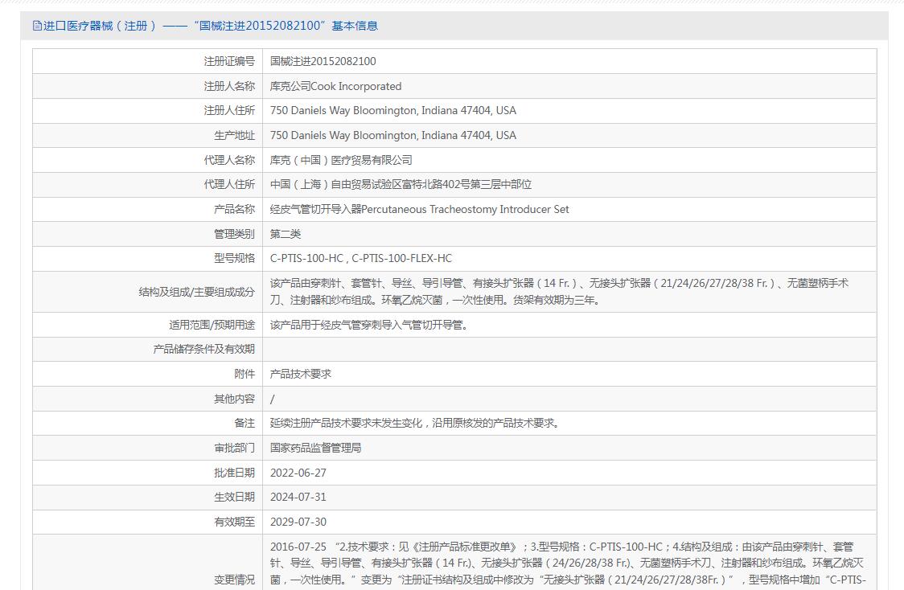
Task: Select the remark starting 延续注册产品技术要求
Action: pyautogui.click(x=414, y=422)
